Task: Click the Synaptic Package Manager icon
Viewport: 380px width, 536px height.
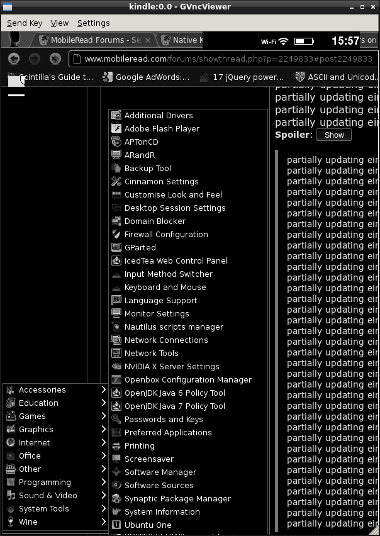Action: point(116,498)
